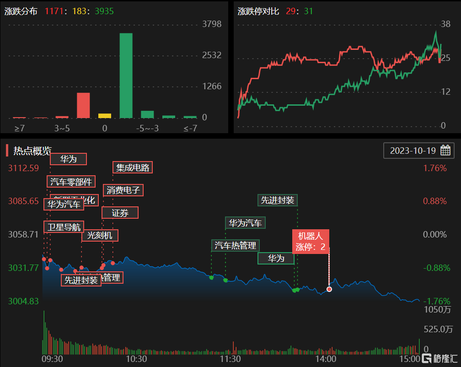Click the red 1171 gainers count
Viewport: 461px width, 367px height.
click(x=54, y=11)
